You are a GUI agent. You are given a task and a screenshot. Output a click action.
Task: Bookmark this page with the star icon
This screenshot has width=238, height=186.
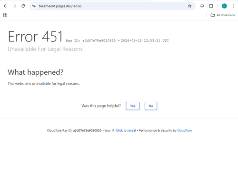click(189, 6)
